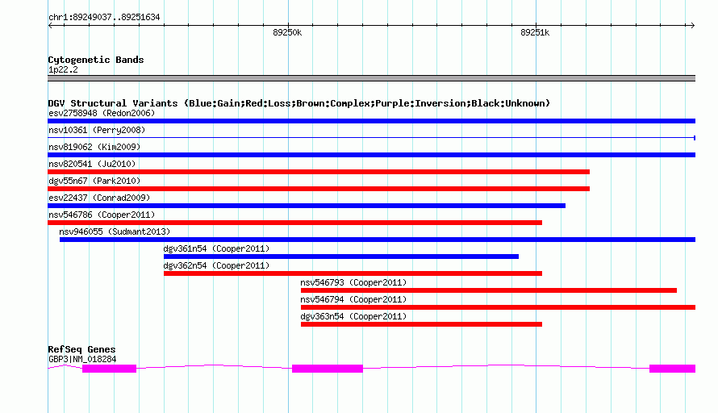Open nsv546793 (Cooper2011) label
718x413 pixels.
point(353,282)
